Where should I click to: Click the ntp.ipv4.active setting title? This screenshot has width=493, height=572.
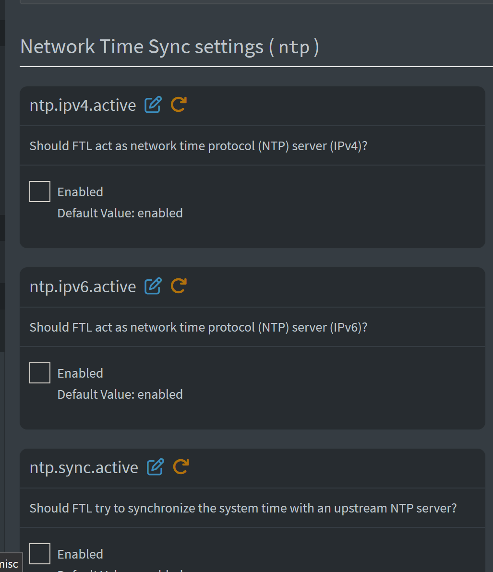click(x=83, y=105)
